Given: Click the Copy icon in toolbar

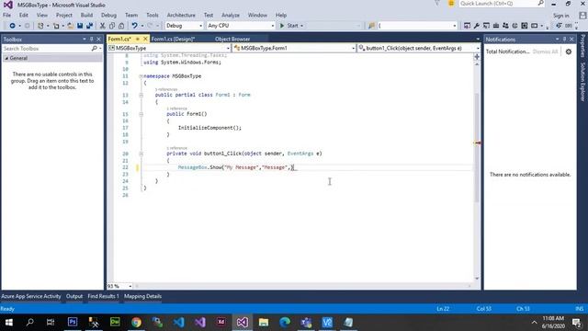Looking at the screenshot, I should 112,26.
